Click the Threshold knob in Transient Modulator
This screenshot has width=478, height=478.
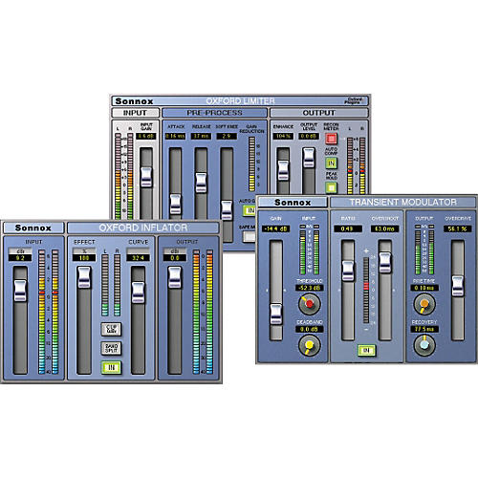pyautogui.click(x=309, y=304)
